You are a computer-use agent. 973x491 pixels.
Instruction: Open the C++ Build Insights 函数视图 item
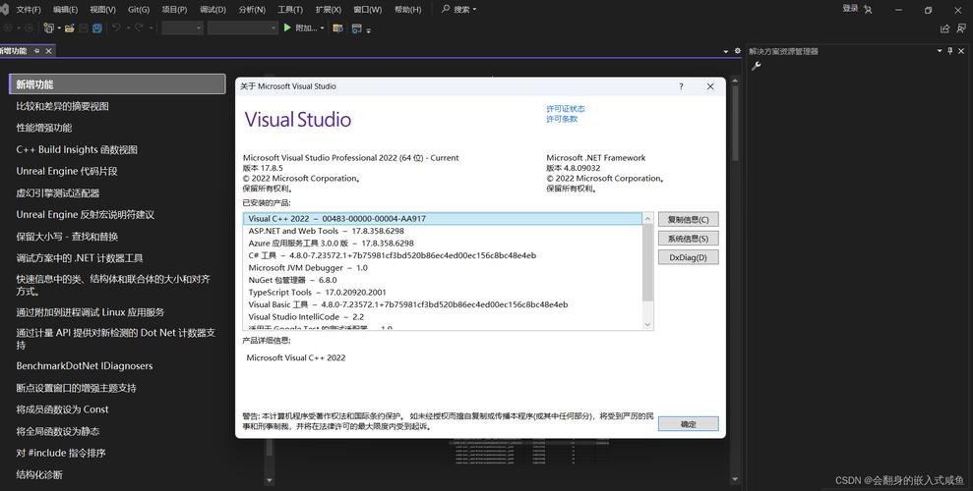tap(77, 149)
